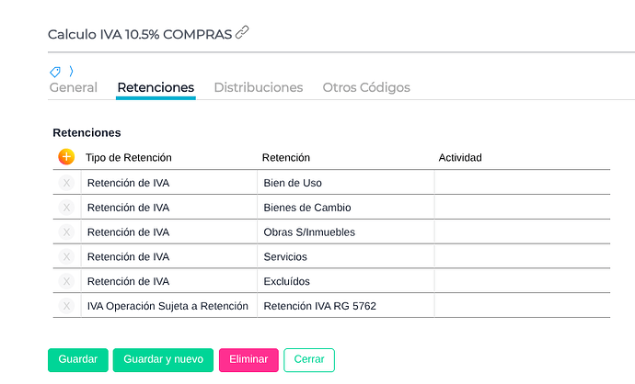Delete the Retención IVA RG 5762 row
Viewport: 635px width, 384px height.
66,306
